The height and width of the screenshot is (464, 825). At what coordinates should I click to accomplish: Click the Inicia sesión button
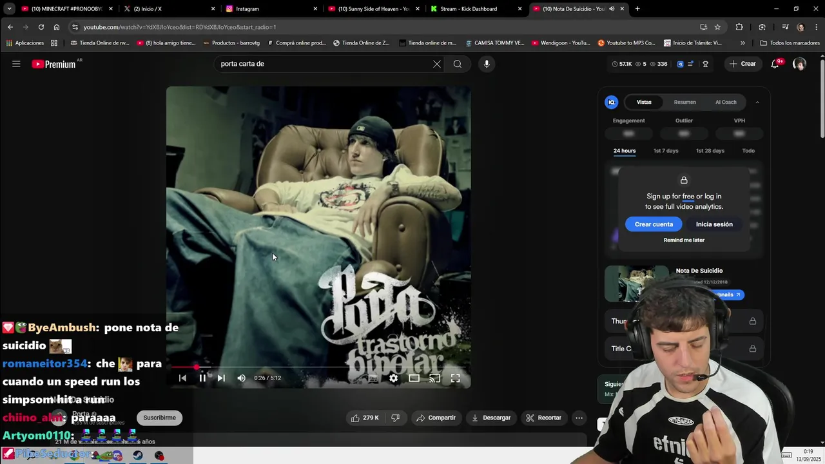pyautogui.click(x=714, y=224)
